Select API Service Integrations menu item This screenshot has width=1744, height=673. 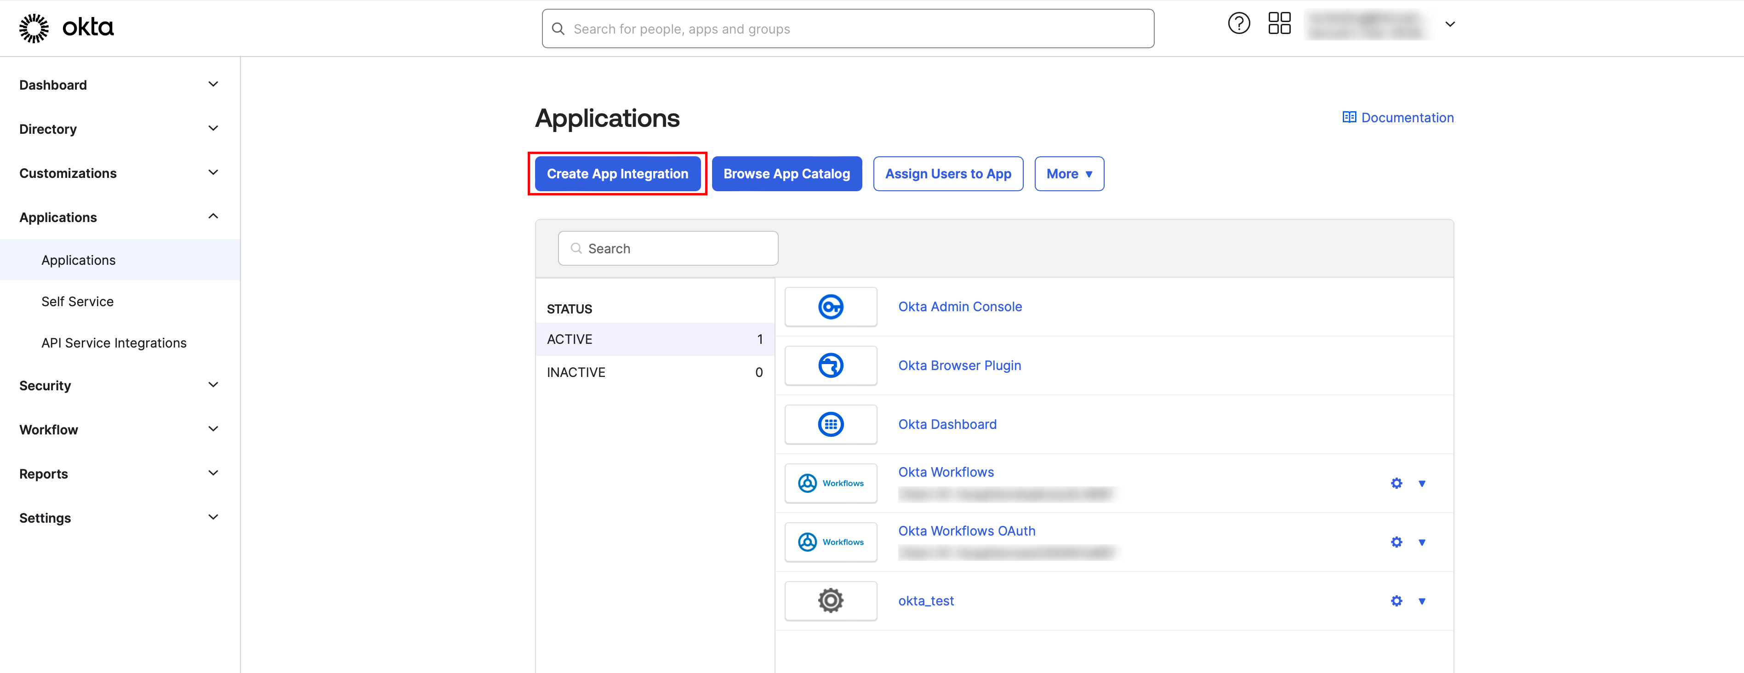[114, 342]
